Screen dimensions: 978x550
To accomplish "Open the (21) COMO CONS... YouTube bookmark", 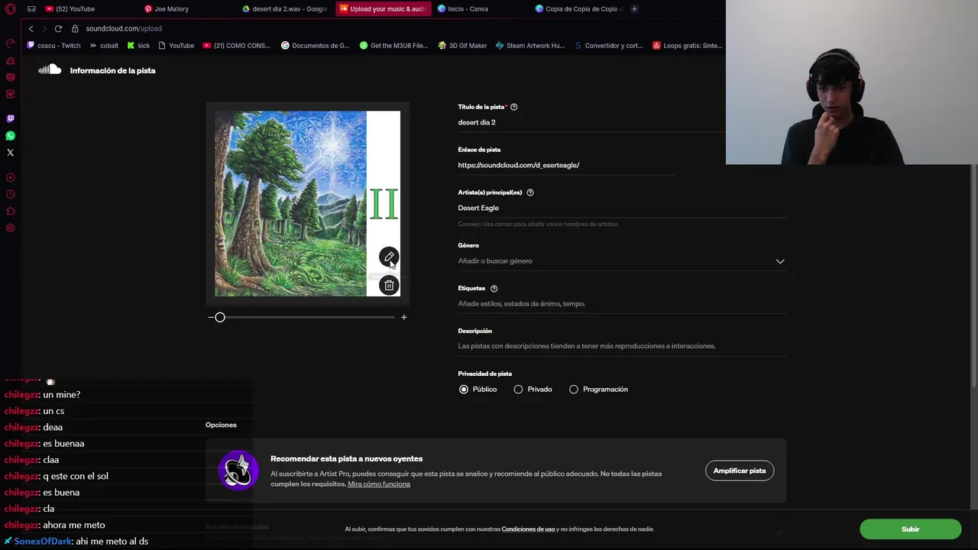I will click(x=237, y=45).
